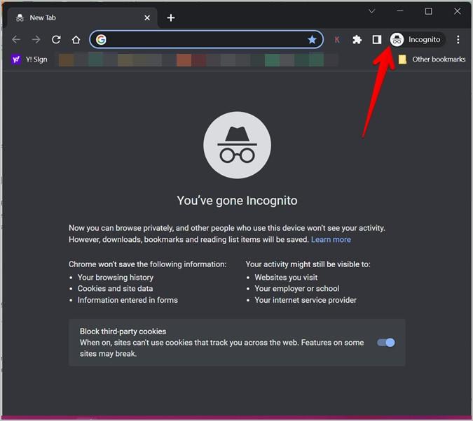Click the Google logo in address bar
The width and height of the screenshot is (473, 421).
(x=101, y=39)
